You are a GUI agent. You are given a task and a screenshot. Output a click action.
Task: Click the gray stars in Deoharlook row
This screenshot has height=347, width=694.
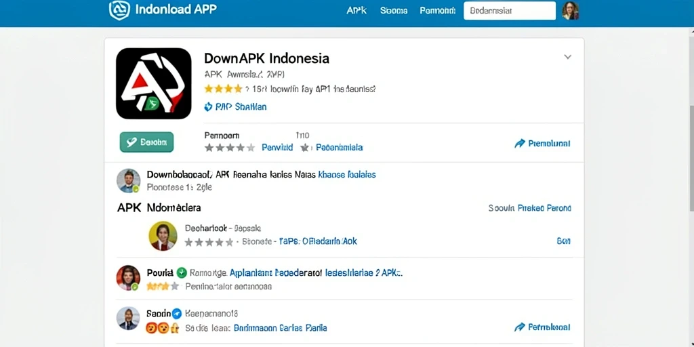pyautogui.click(x=209, y=242)
